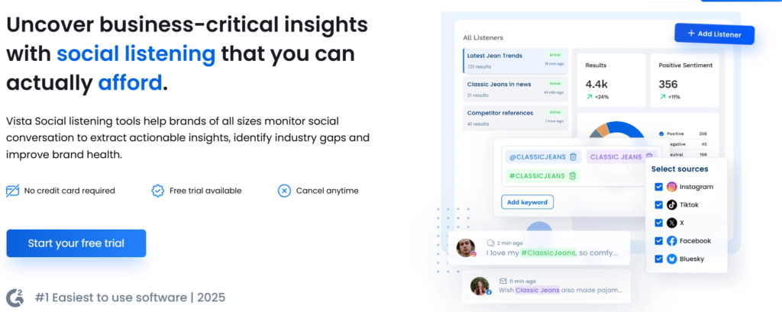
Task: Click the Free trial available text
Action: (x=205, y=191)
